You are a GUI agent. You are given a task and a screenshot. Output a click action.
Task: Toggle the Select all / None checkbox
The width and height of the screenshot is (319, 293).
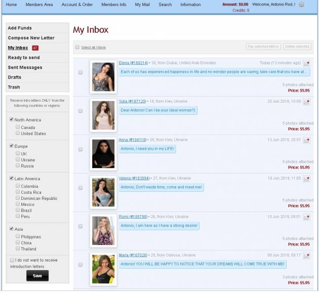[77, 48]
